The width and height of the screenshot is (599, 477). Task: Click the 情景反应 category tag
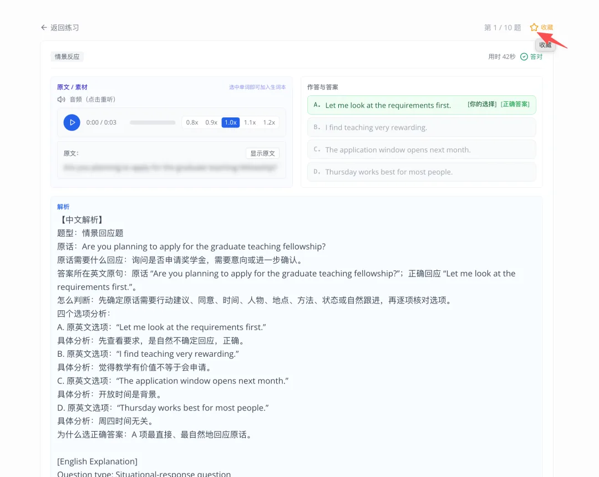[67, 57]
